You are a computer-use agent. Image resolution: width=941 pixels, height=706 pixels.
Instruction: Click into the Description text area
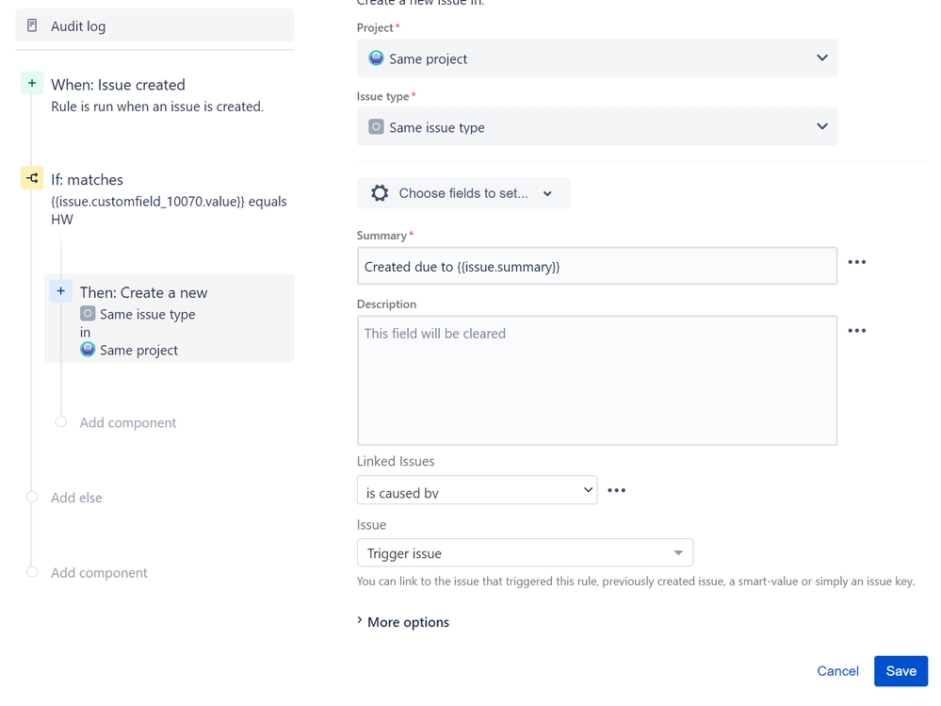pyautogui.click(x=596, y=380)
